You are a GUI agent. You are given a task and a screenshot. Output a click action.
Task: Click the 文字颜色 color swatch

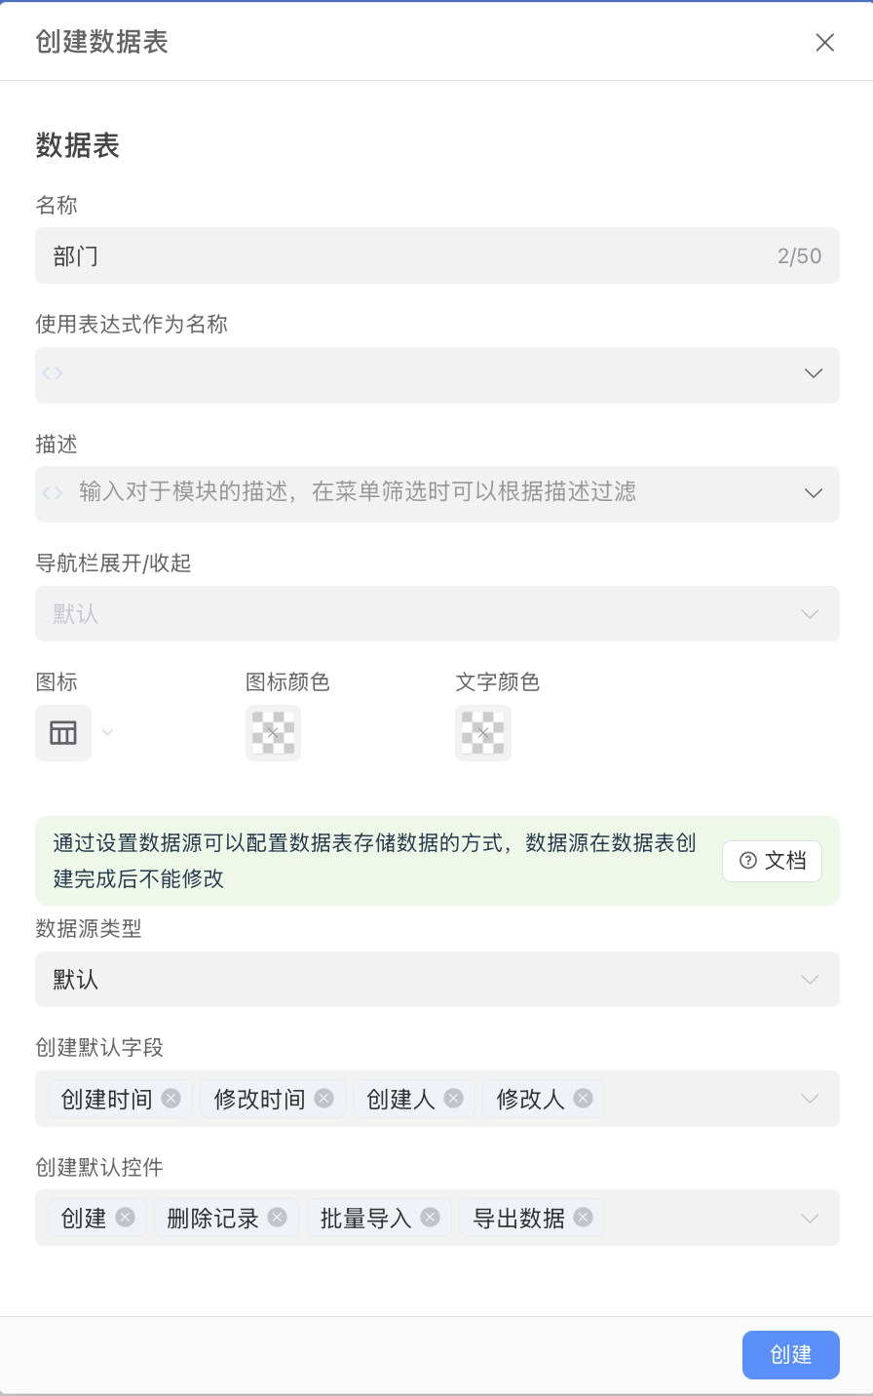483,732
